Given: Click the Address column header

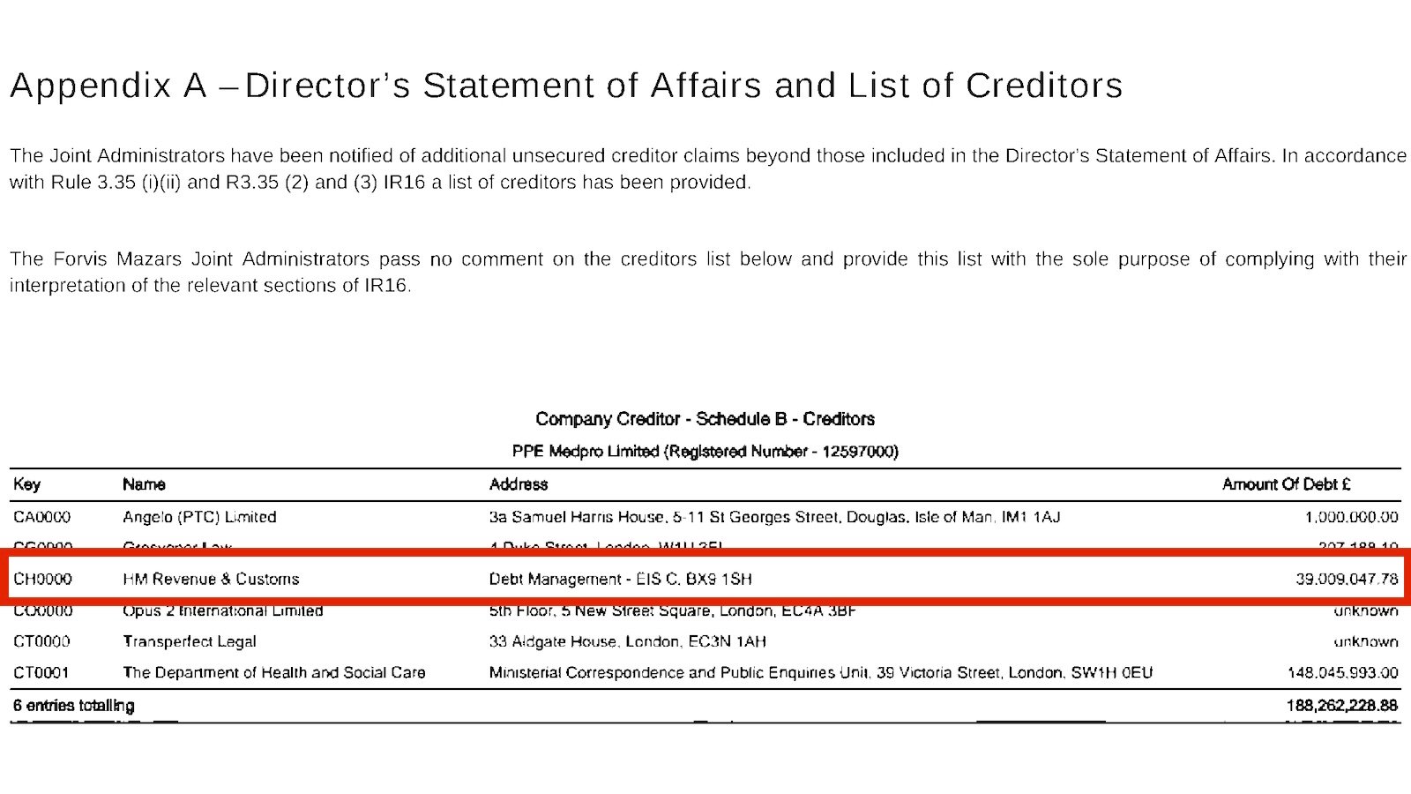Looking at the screenshot, I should [518, 484].
